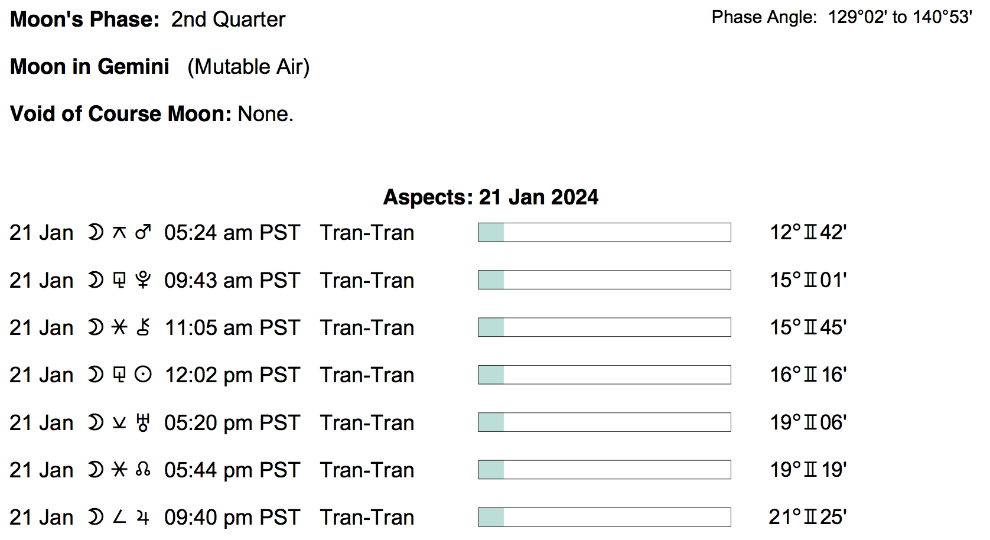Click the Pluto glyph in the 09:43 am aspect

pyautogui.click(x=143, y=279)
